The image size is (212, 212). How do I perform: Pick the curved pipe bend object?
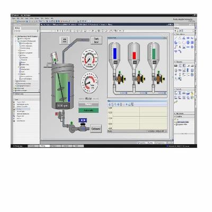(x=180, y=51)
